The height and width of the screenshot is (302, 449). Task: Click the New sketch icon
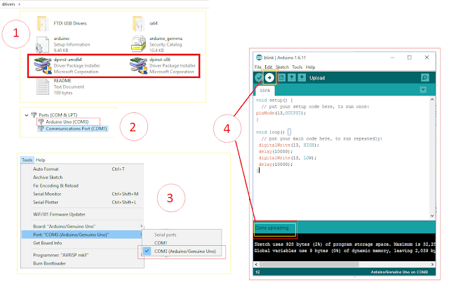(282, 78)
